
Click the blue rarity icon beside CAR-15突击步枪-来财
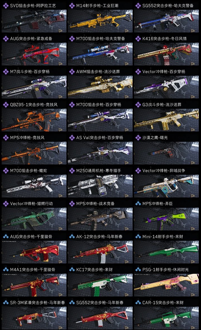point(138,303)
